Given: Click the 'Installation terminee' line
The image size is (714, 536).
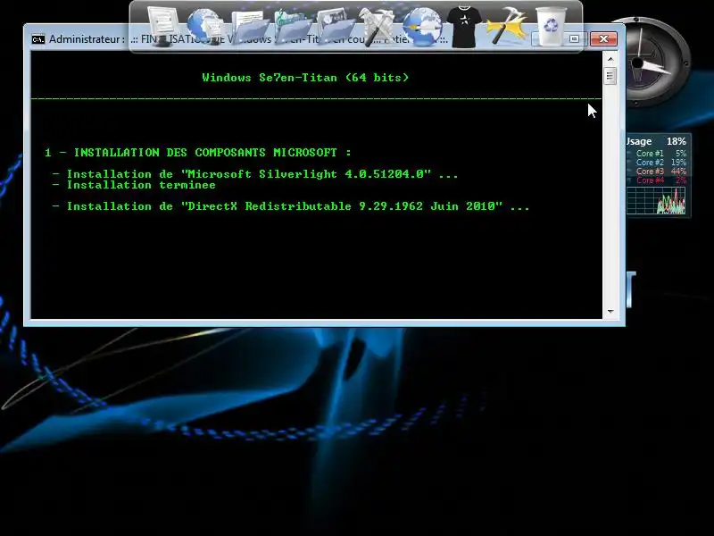Looking at the screenshot, I should click(134, 185).
